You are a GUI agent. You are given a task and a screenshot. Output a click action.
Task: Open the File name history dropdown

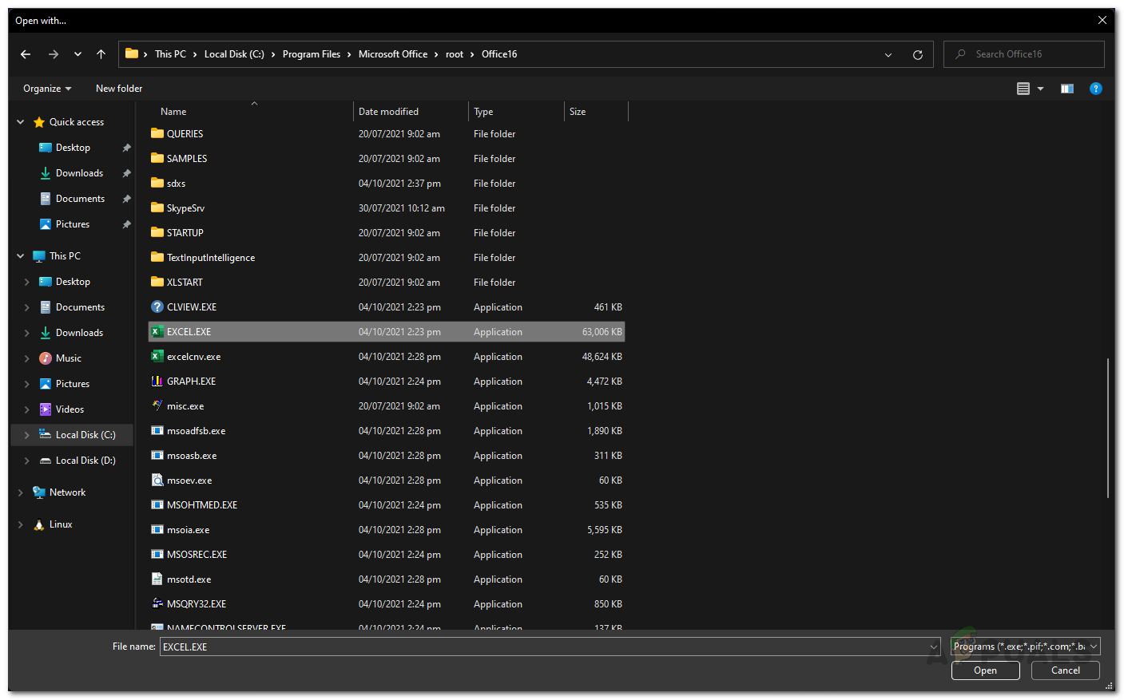pyautogui.click(x=933, y=647)
